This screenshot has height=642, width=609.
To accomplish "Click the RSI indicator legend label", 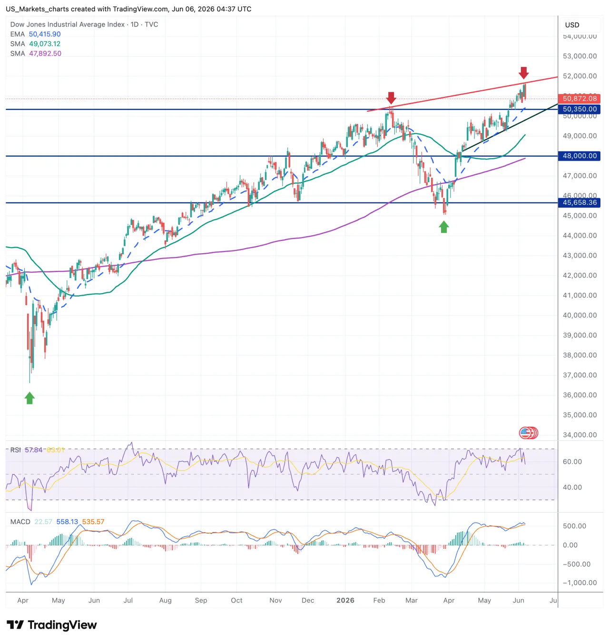I will pos(16,450).
